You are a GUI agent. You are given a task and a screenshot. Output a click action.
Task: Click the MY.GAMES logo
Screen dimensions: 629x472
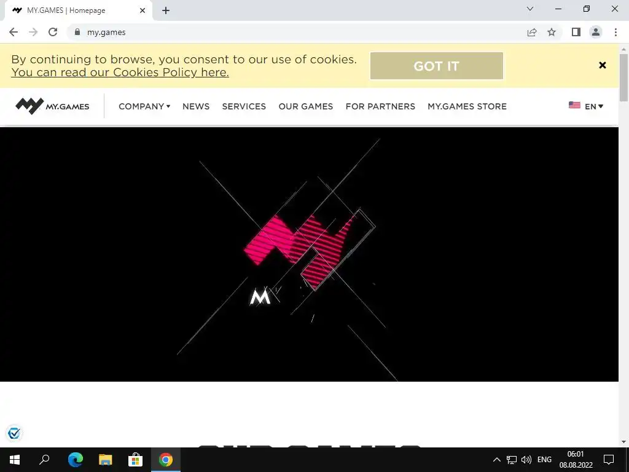point(52,106)
